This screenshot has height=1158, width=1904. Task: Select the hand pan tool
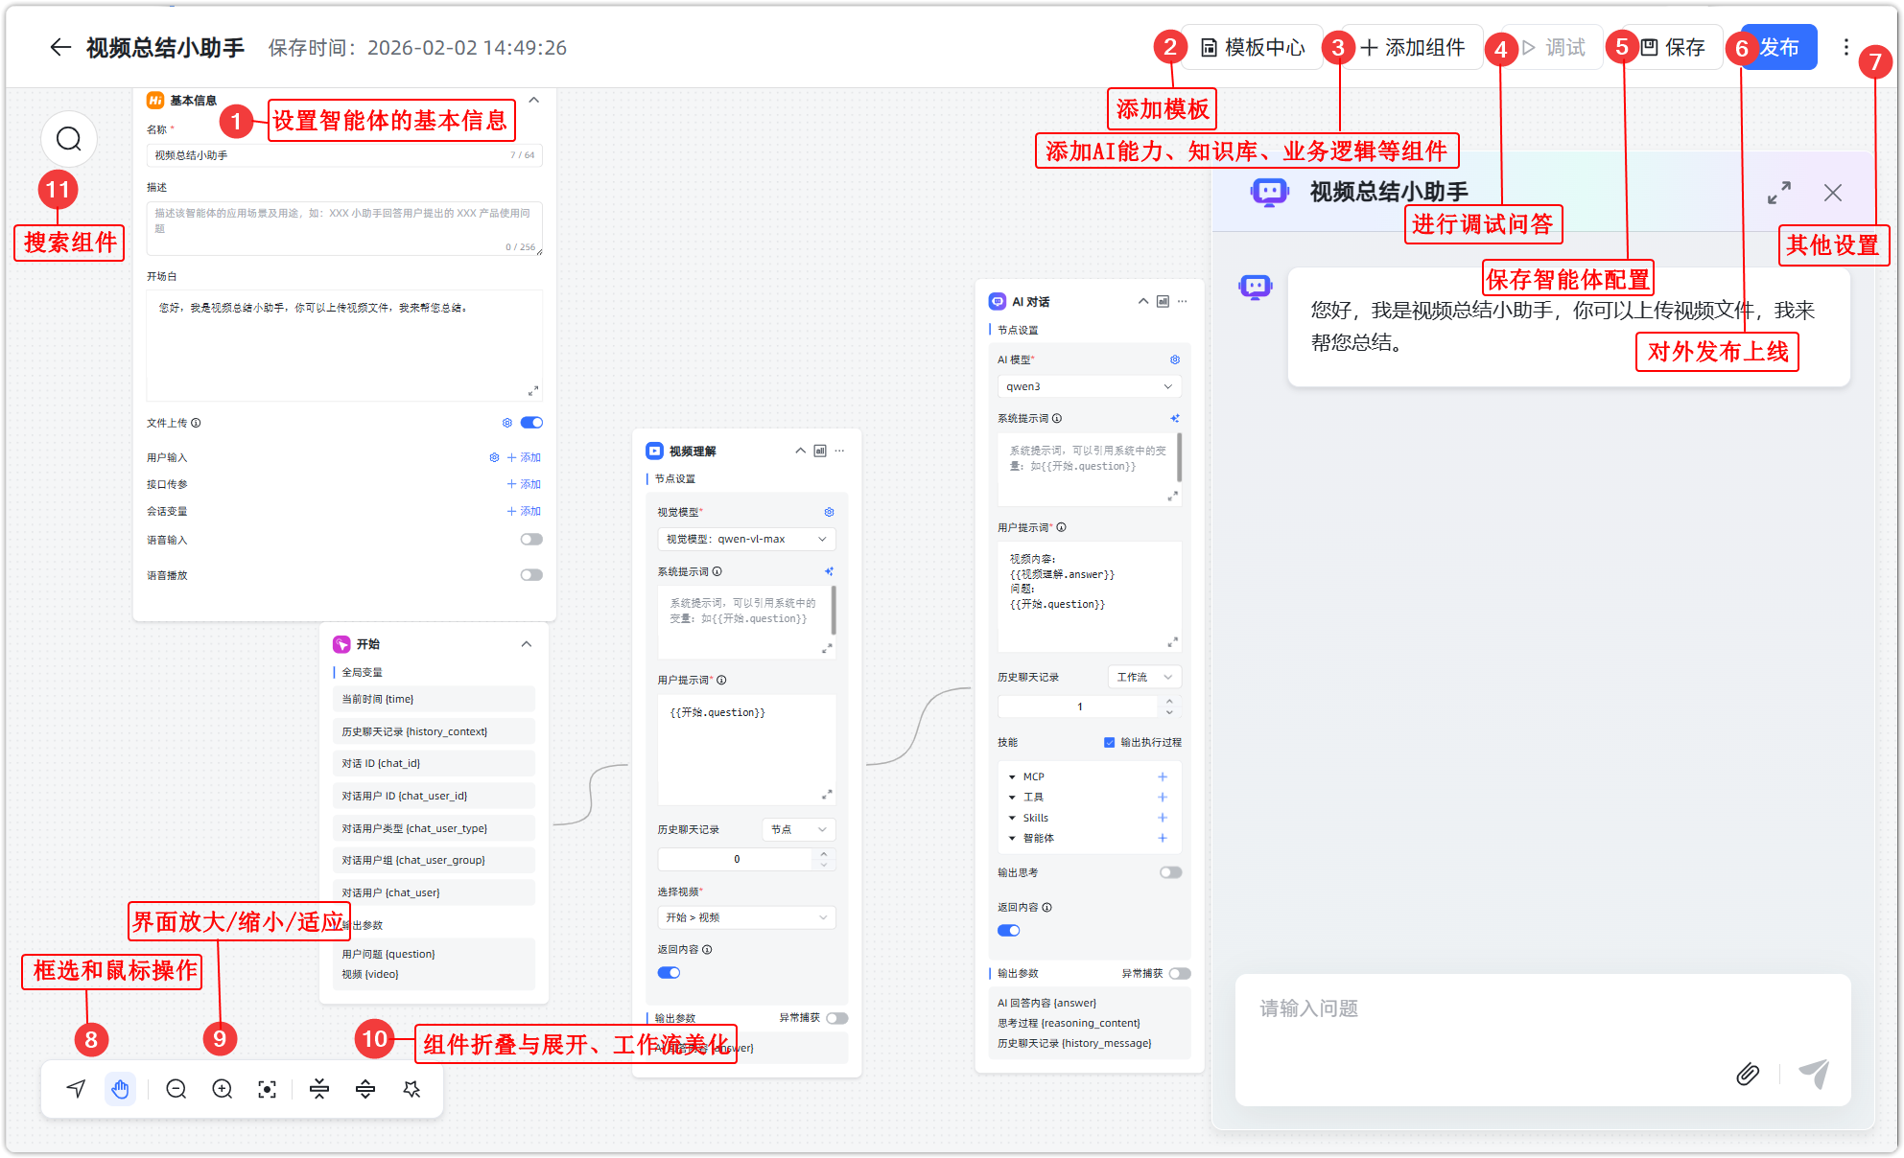[121, 1089]
